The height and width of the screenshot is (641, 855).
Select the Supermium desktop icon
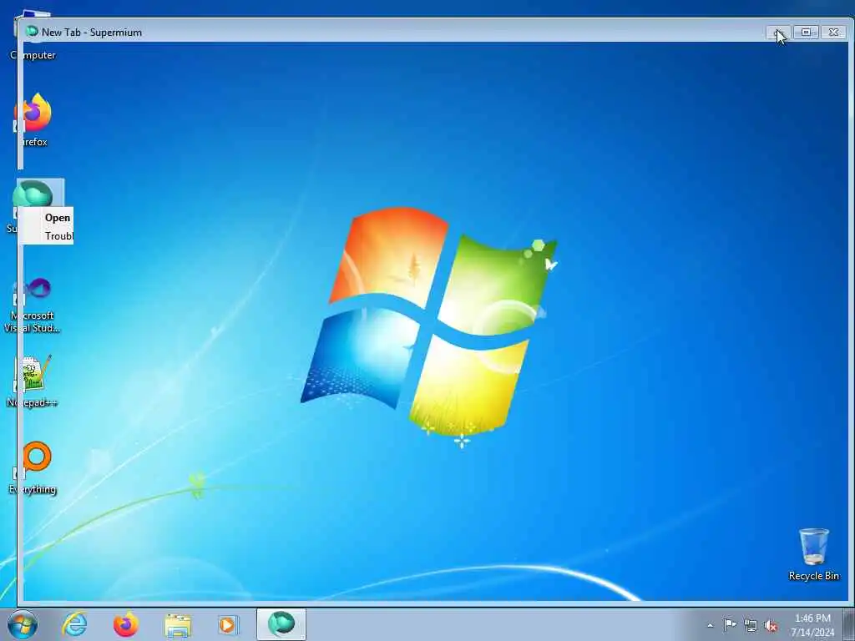[33, 192]
